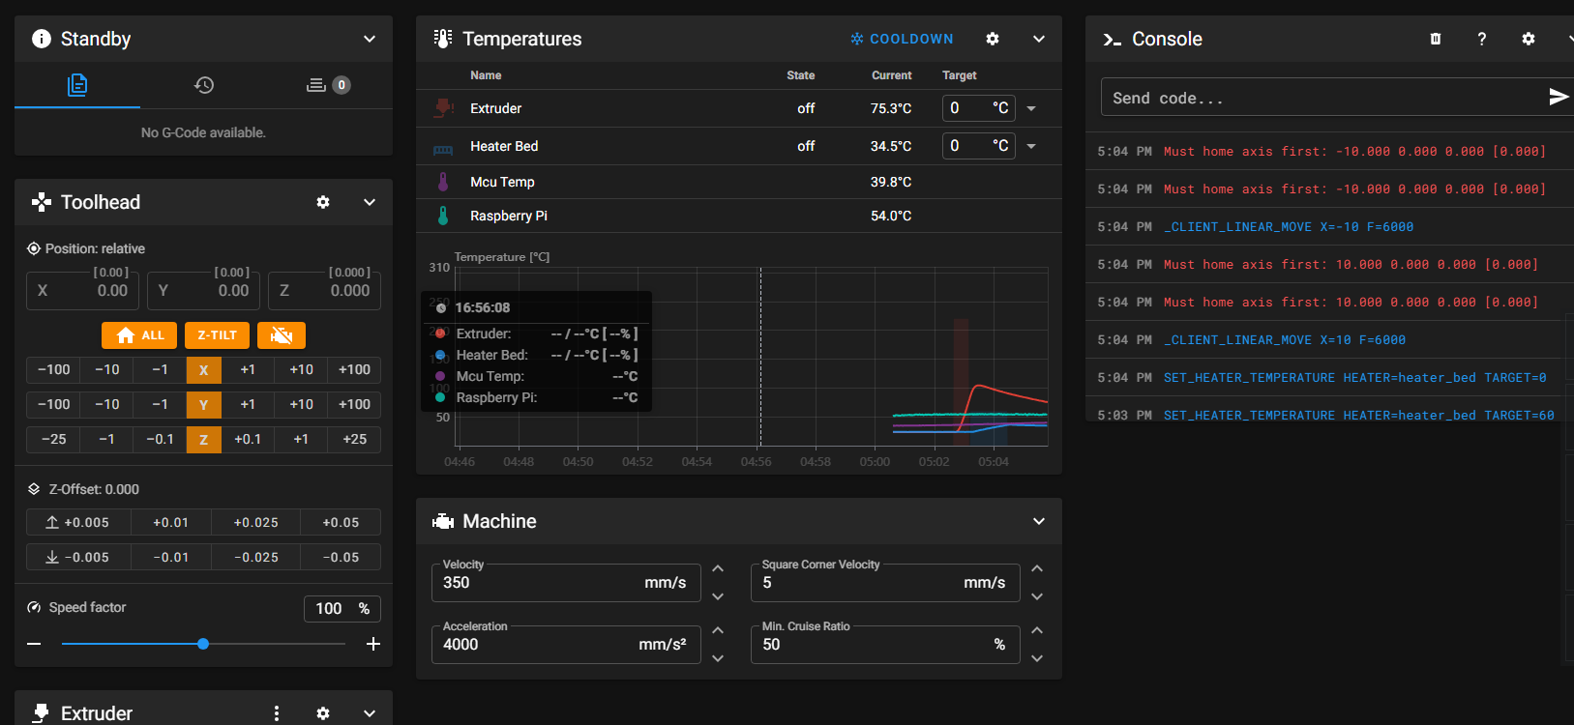Switch to the print history tab
The image size is (1574, 725).
coord(203,85)
